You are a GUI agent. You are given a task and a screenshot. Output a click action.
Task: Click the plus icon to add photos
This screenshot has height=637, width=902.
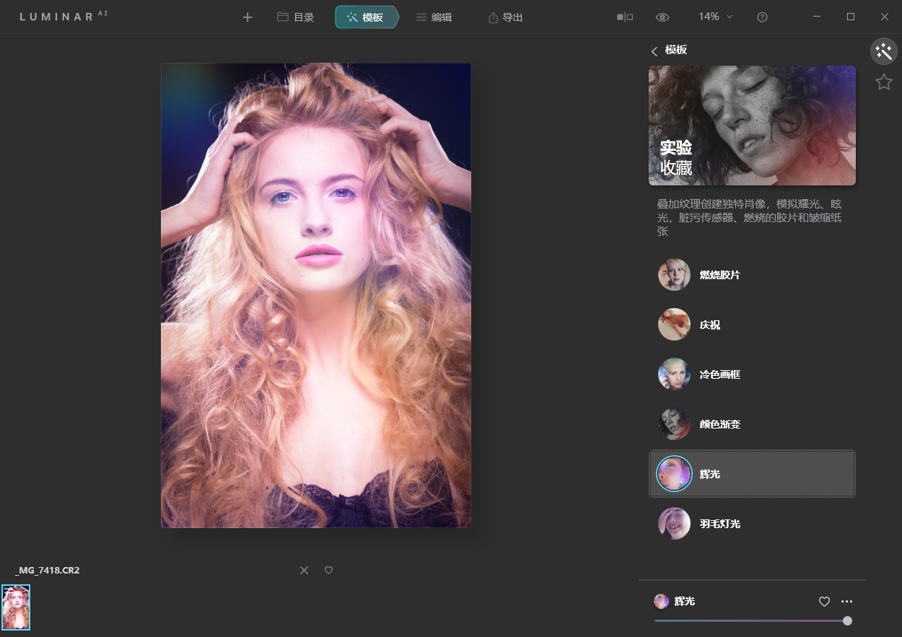[248, 17]
